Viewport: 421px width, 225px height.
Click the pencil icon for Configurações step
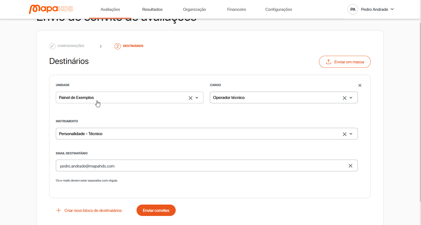(x=52, y=46)
